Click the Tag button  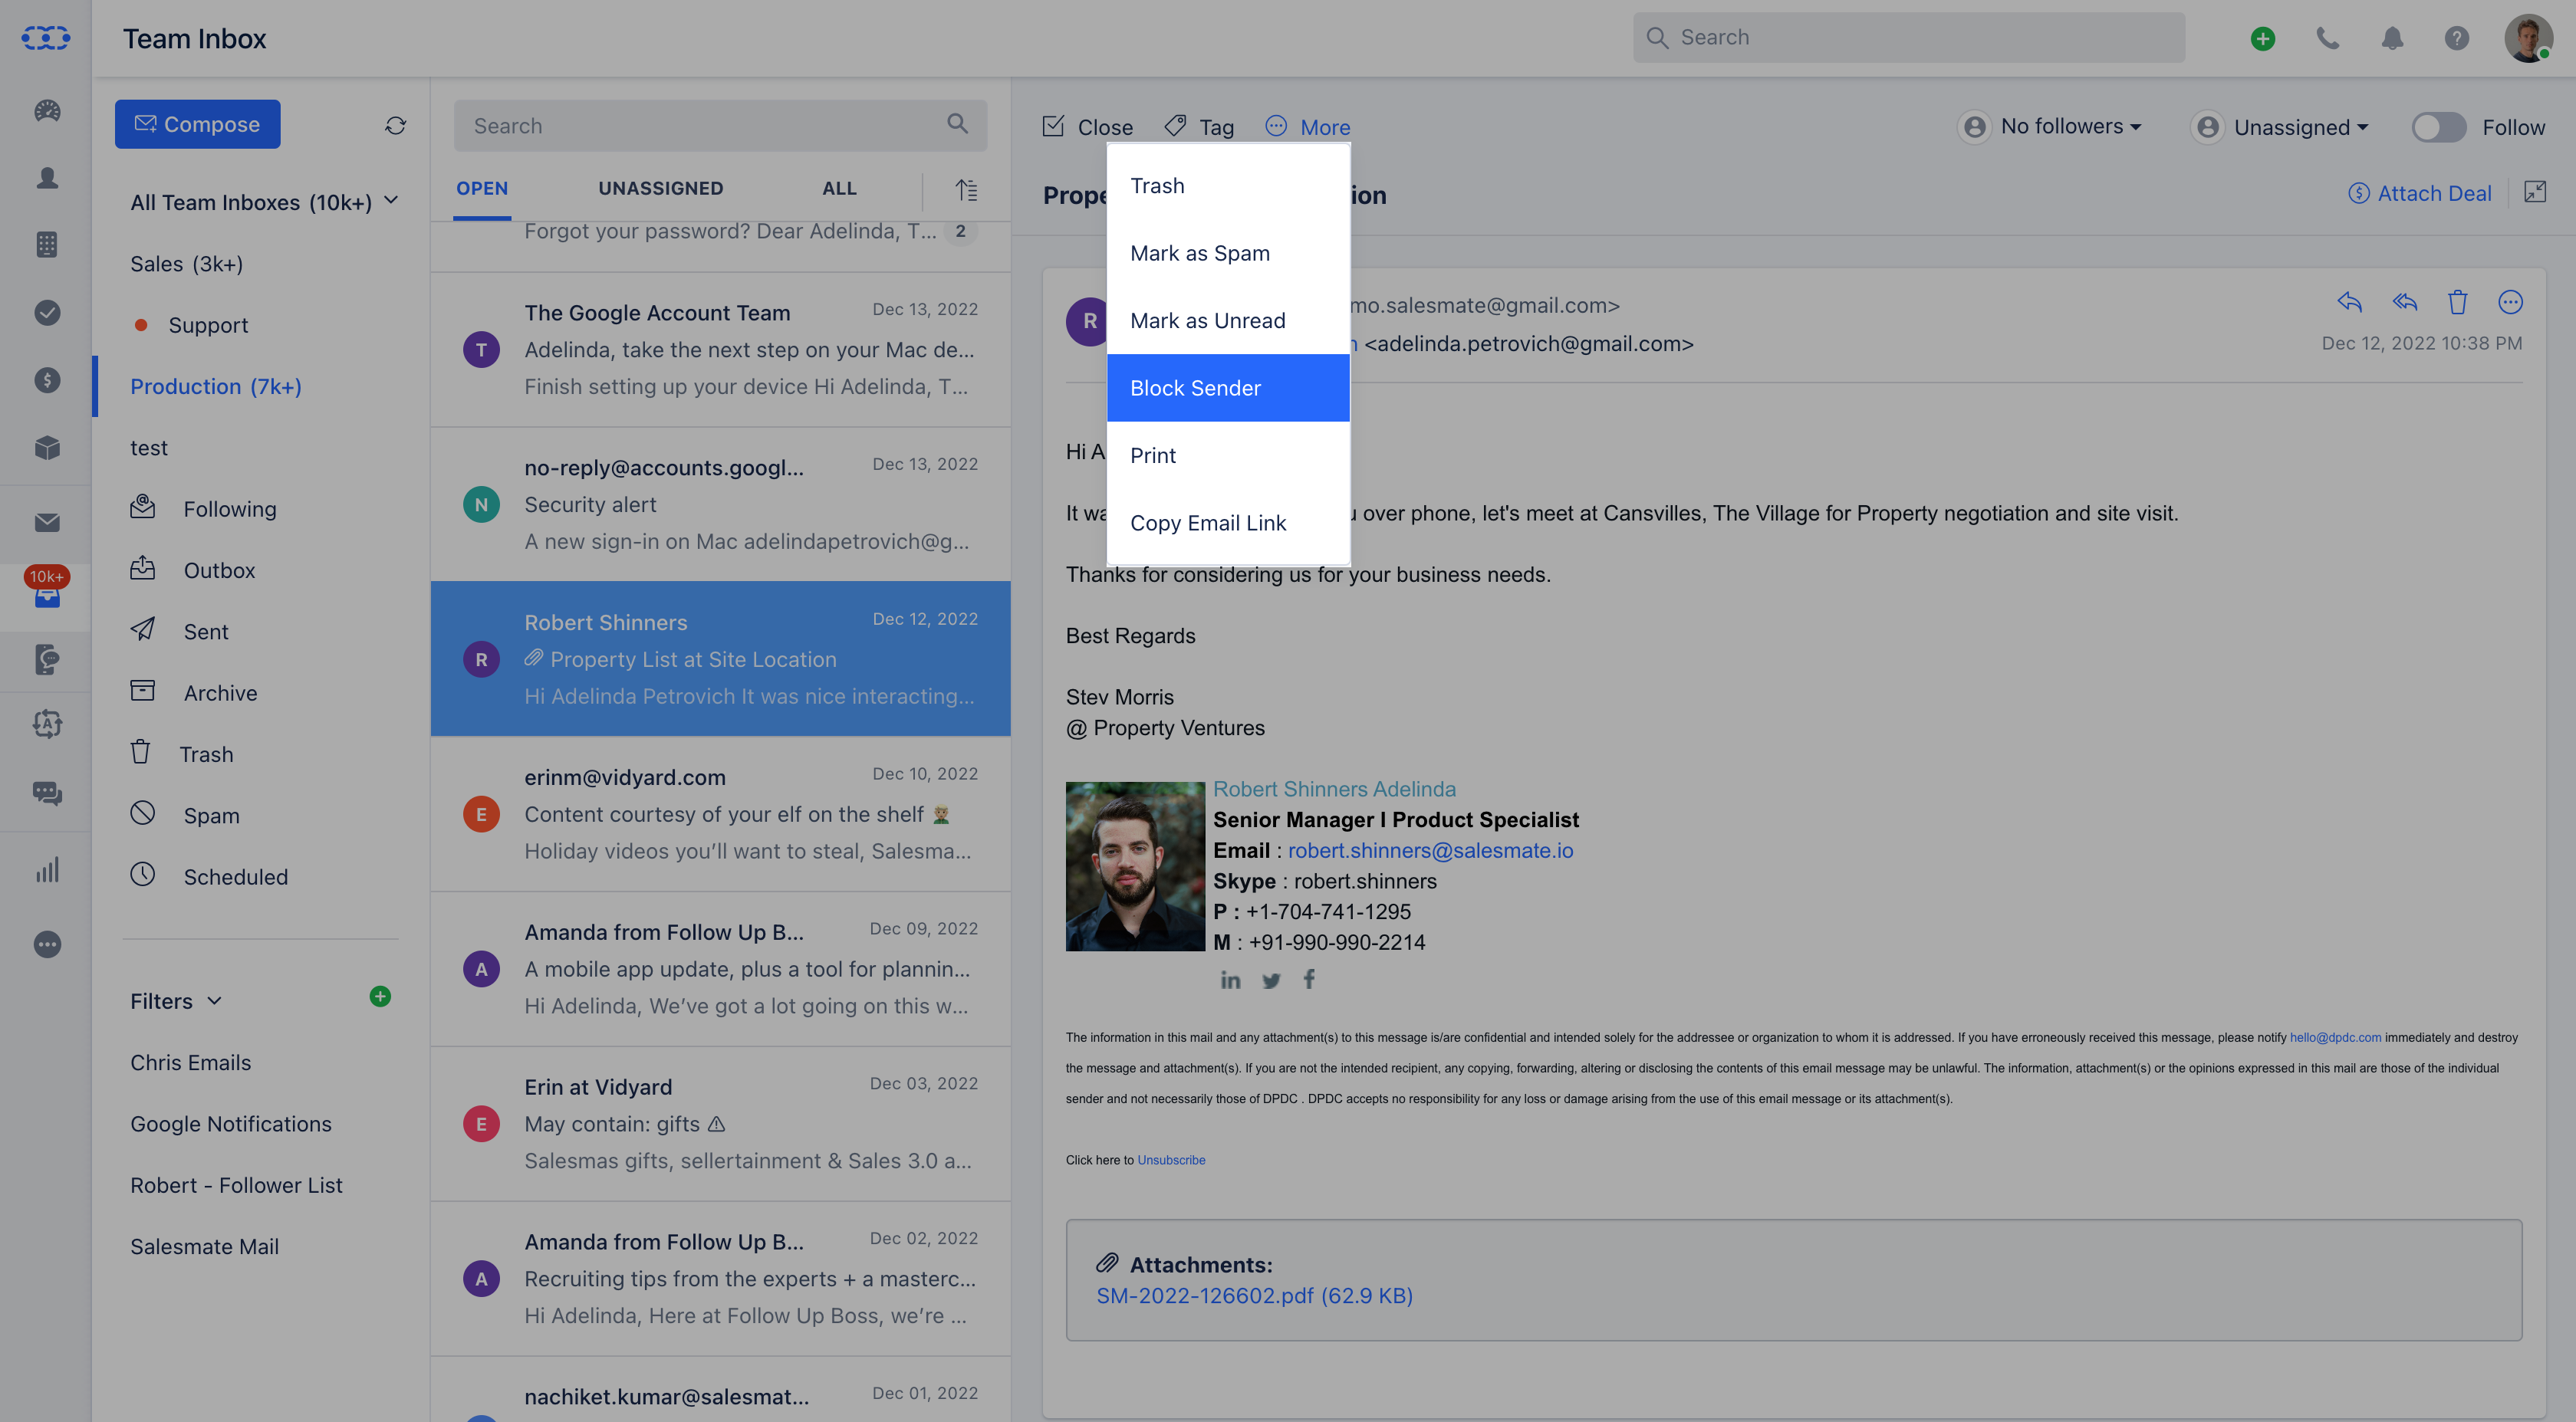tap(1200, 127)
